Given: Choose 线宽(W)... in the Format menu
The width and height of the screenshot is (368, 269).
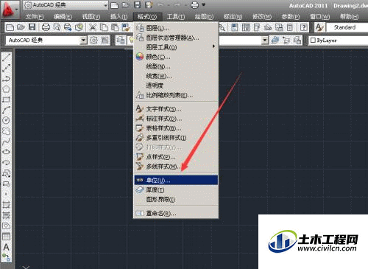Looking at the screenshot, I should [x=176, y=76].
